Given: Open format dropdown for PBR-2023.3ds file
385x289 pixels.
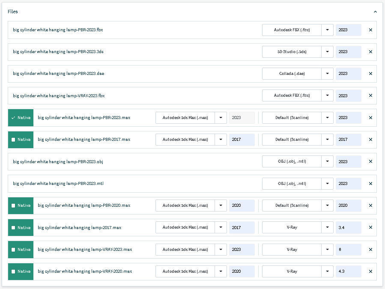Looking at the screenshot, I should coord(327,52).
